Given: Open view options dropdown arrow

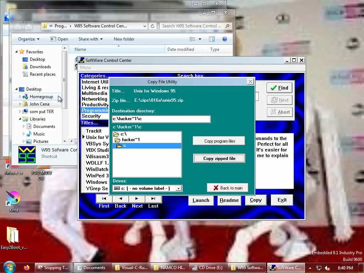Looking at the screenshot, I should coord(200,39).
